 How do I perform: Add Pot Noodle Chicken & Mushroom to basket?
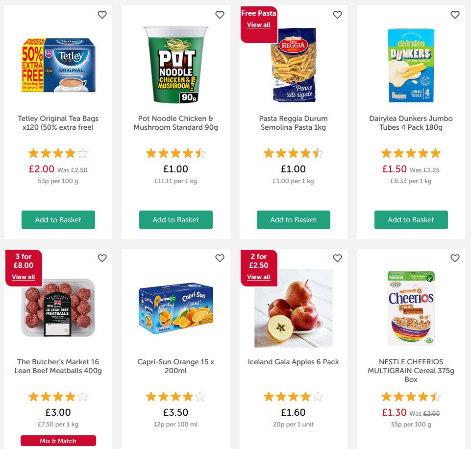pyautogui.click(x=175, y=220)
